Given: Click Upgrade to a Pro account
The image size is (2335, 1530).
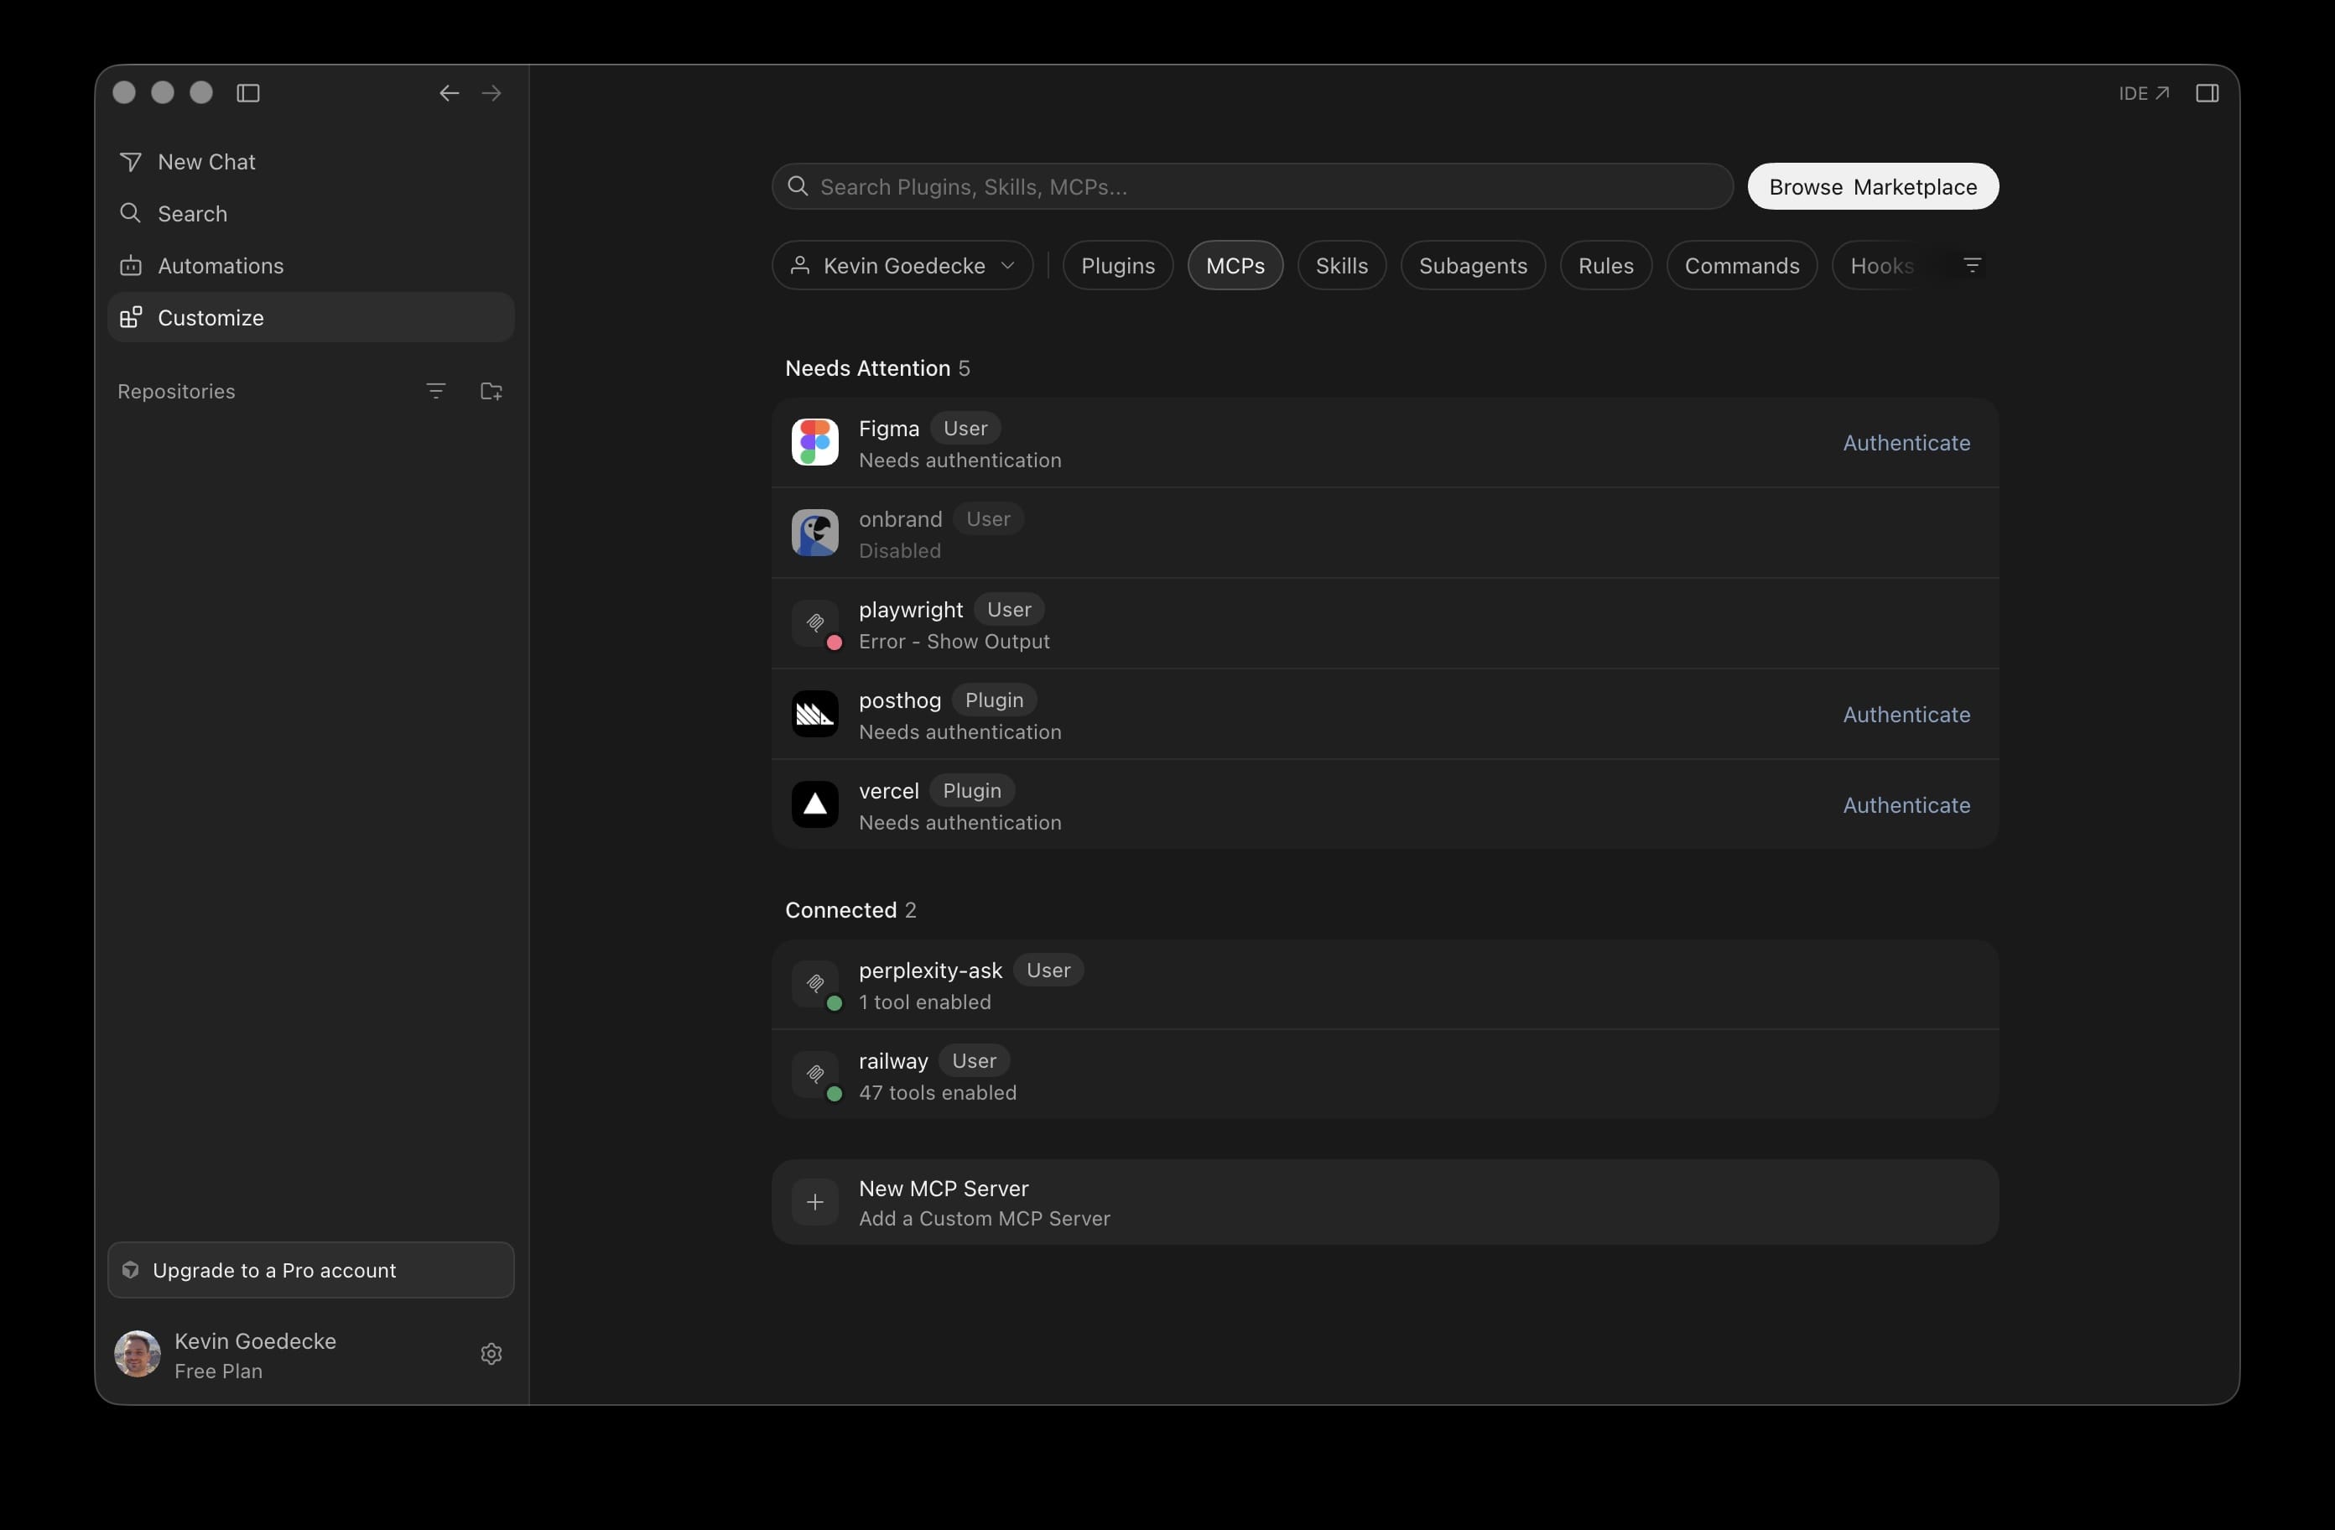Looking at the screenshot, I should point(310,1270).
